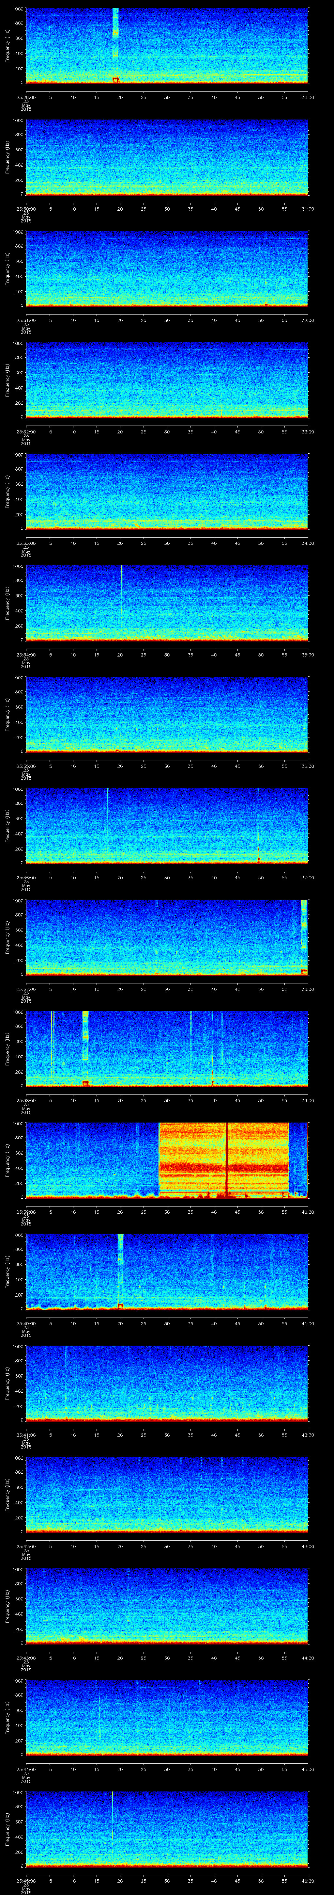Screen dimensions: 334x1895
Task: Click the 40:00 end label of the 23:39 panel
Action: pos(308,1212)
